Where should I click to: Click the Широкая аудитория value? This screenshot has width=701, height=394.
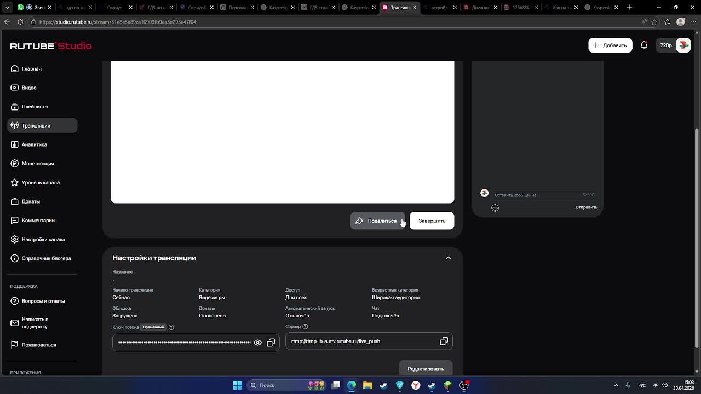[395, 298]
